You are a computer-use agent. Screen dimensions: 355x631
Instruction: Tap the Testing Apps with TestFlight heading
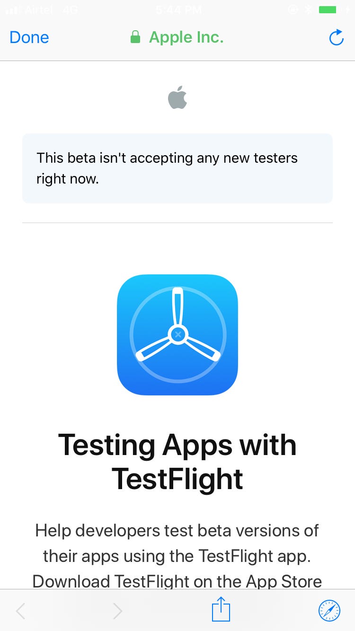pyautogui.click(x=177, y=462)
